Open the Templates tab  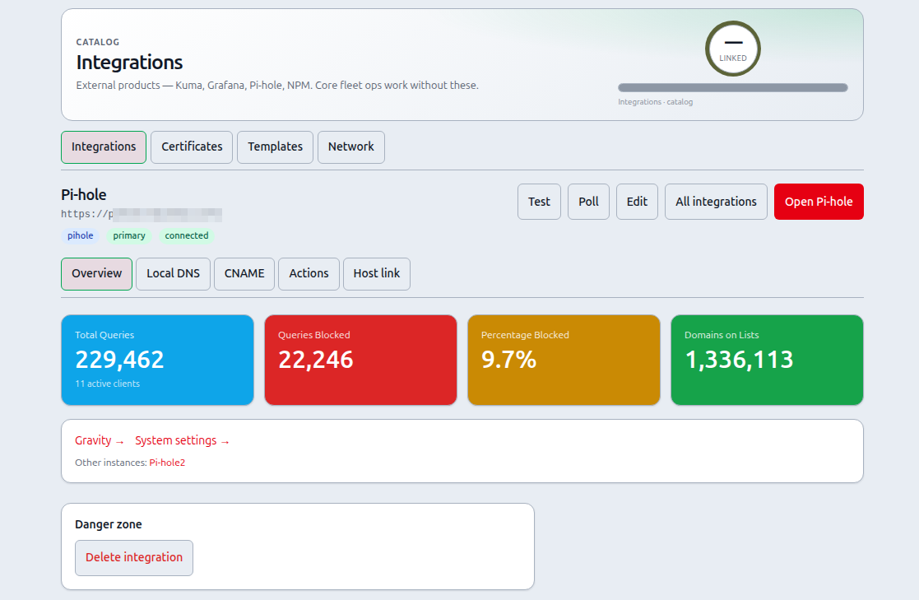click(x=275, y=147)
